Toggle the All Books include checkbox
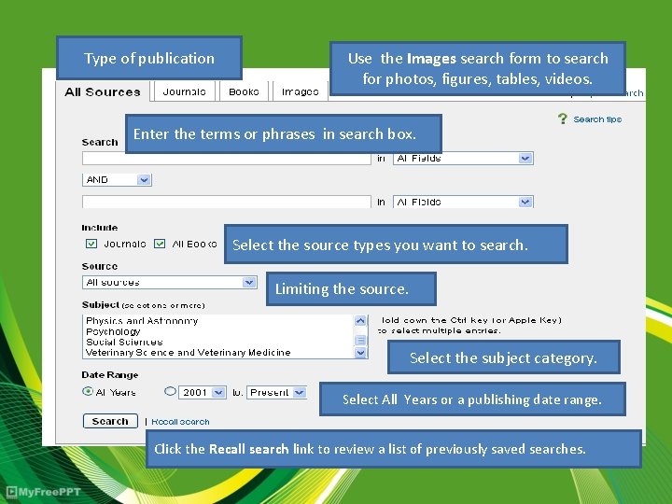The image size is (672, 504). (x=160, y=244)
